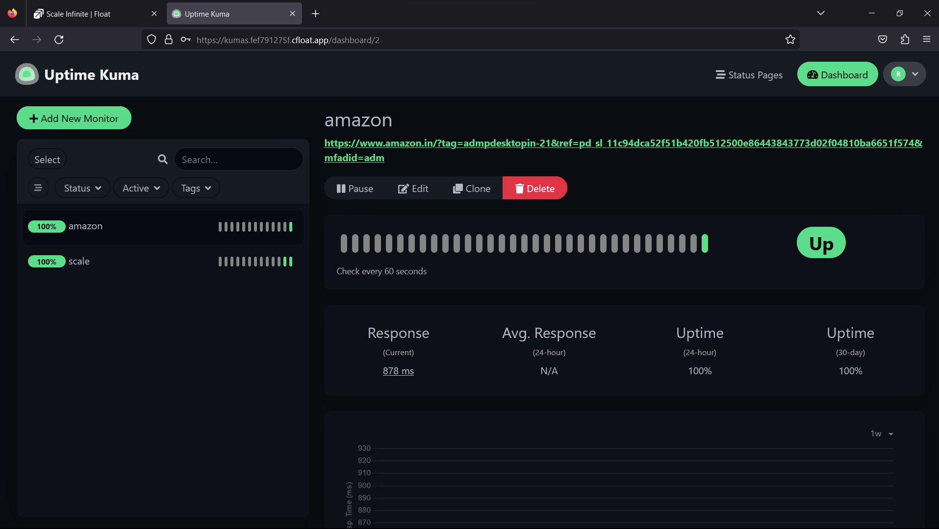Go back in browser history

pyautogui.click(x=15, y=40)
